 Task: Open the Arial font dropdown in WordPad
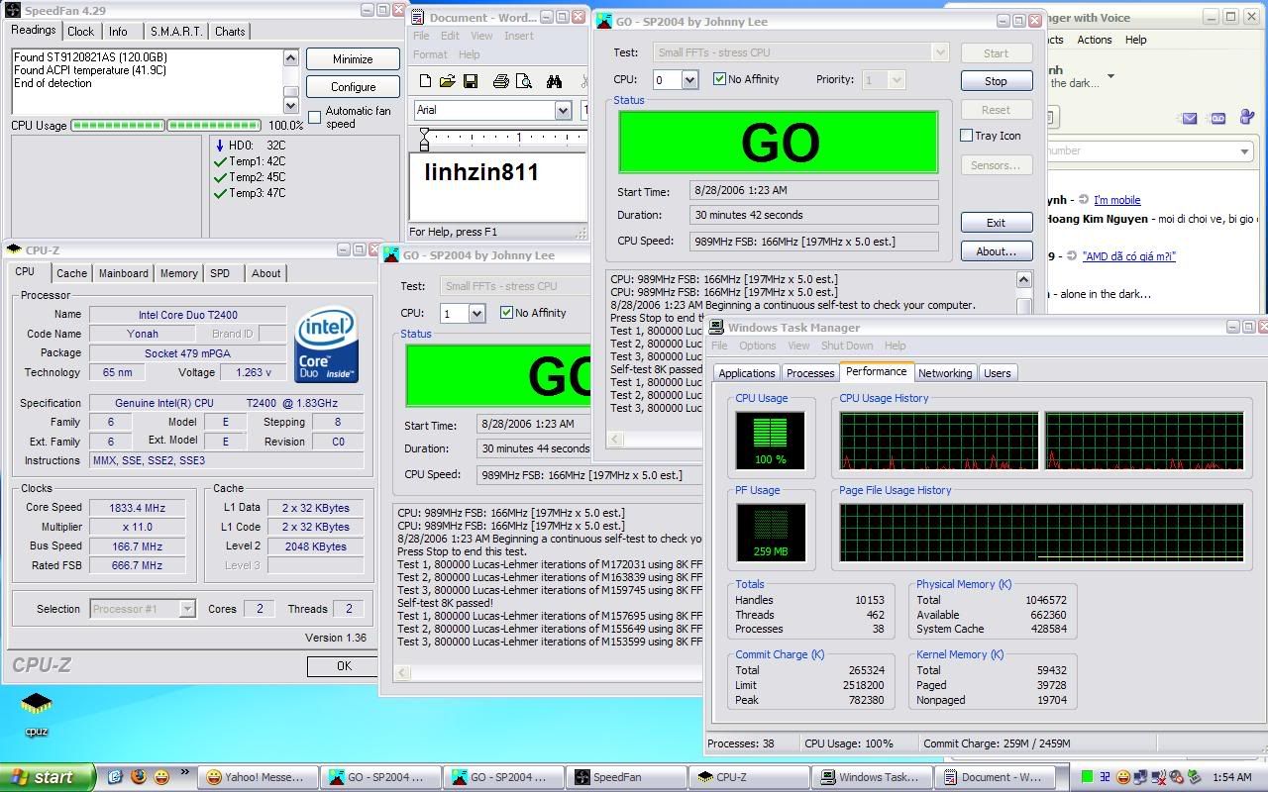pyautogui.click(x=563, y=110)
